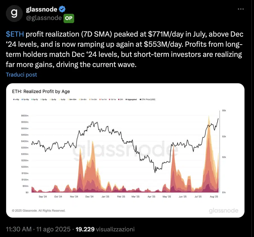Click the 1m-3m color legend dot
Screen dimensions: 254x237
(90, 99)
